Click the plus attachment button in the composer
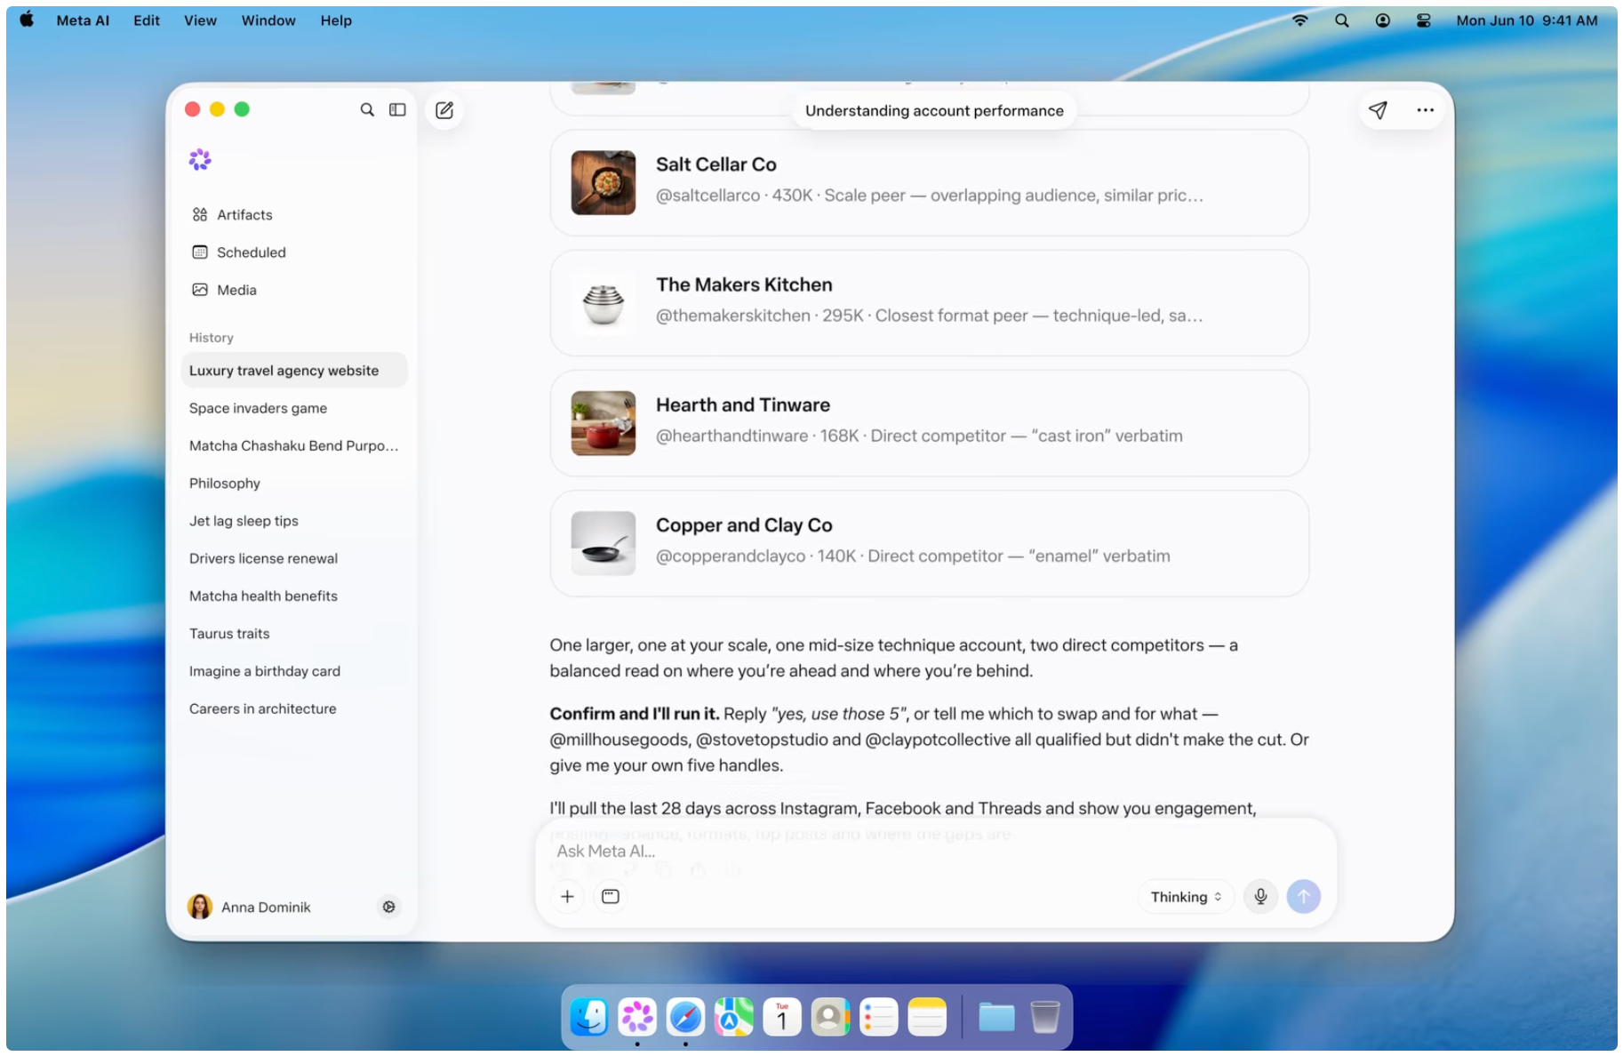The image size is (1623, 1056). [x=567, y=896]
